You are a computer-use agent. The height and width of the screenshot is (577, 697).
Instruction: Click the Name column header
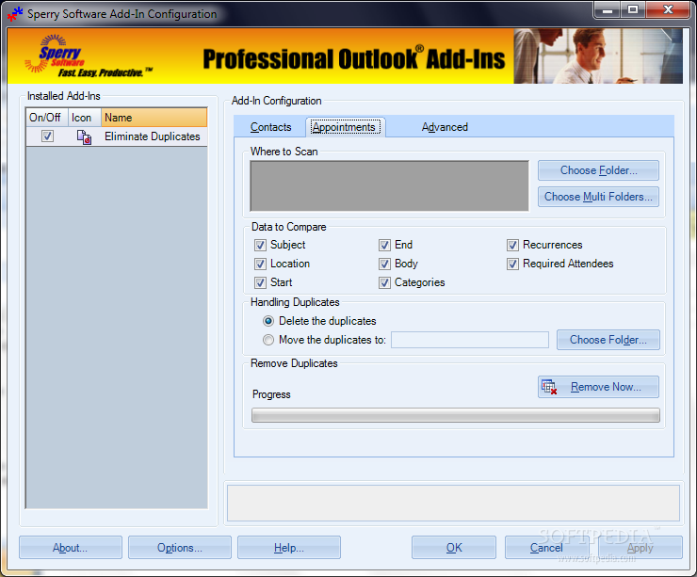pyautogui.click(x=154, y=118)
